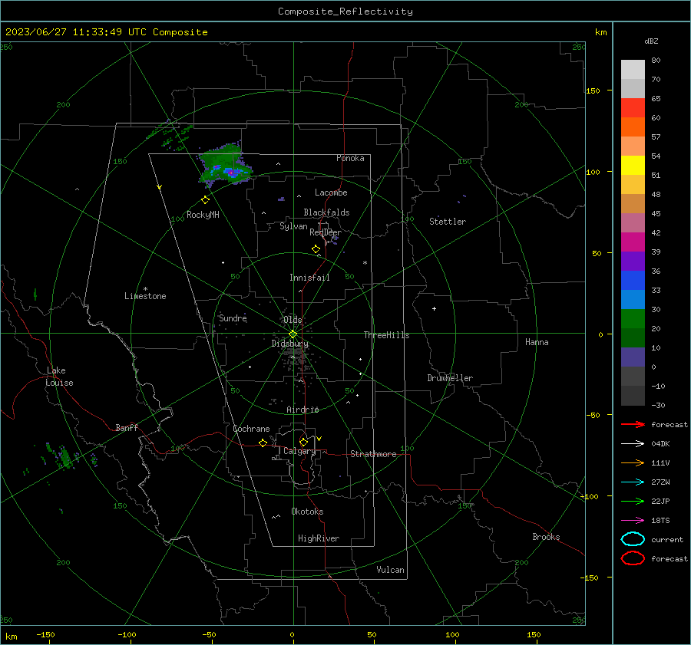691x645 pixels.
Task: Select the orange 111V arrow icon
Action: click(633, 462)
